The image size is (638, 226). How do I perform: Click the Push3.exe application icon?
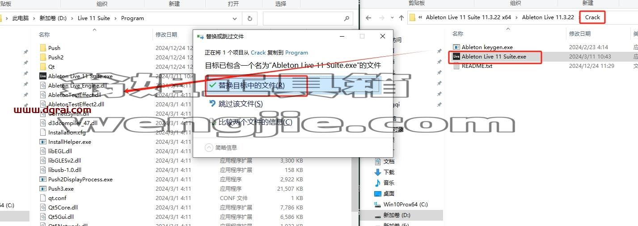(x=43, y=188)
